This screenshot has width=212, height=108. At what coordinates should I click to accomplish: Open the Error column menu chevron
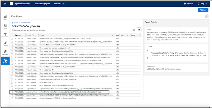pos(138,35)
